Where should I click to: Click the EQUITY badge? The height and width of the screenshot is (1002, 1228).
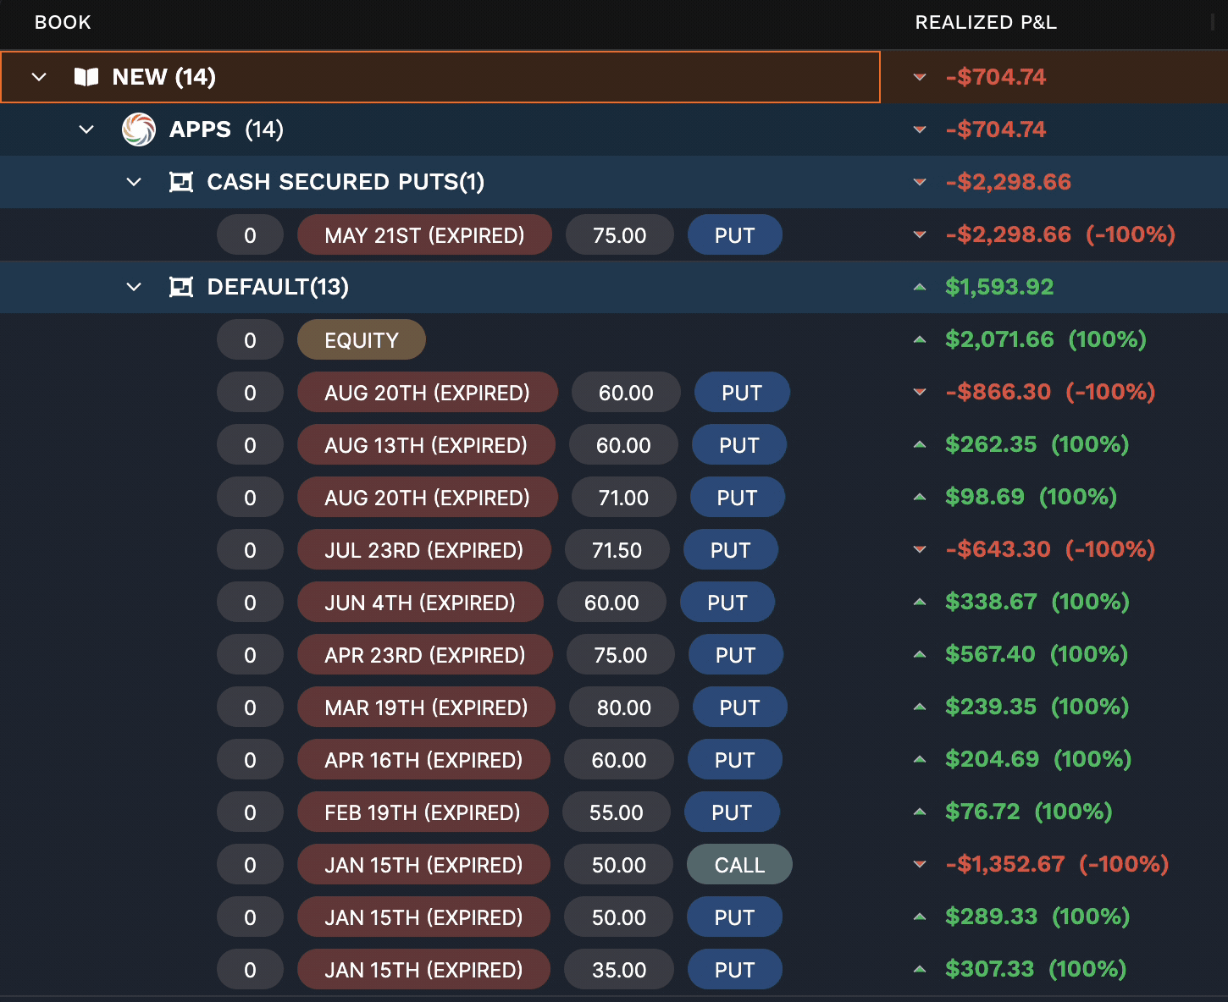pos(362,340)
